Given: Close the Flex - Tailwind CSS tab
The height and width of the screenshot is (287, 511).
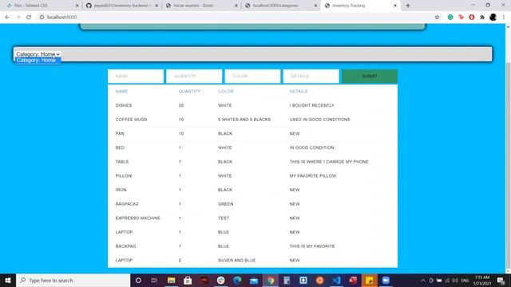Looking at the screenshot, I should pos(77,6).
